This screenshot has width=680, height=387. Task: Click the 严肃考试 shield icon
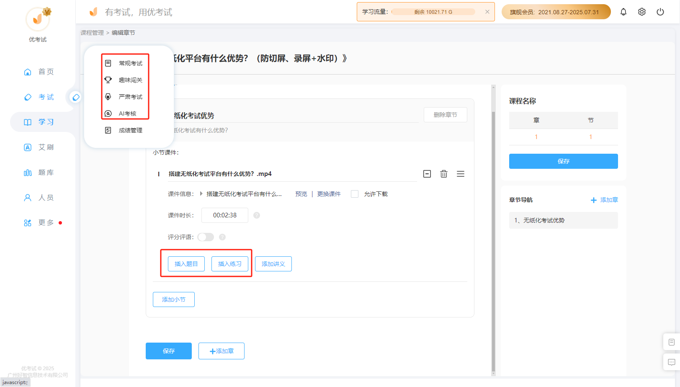(108, 97)
